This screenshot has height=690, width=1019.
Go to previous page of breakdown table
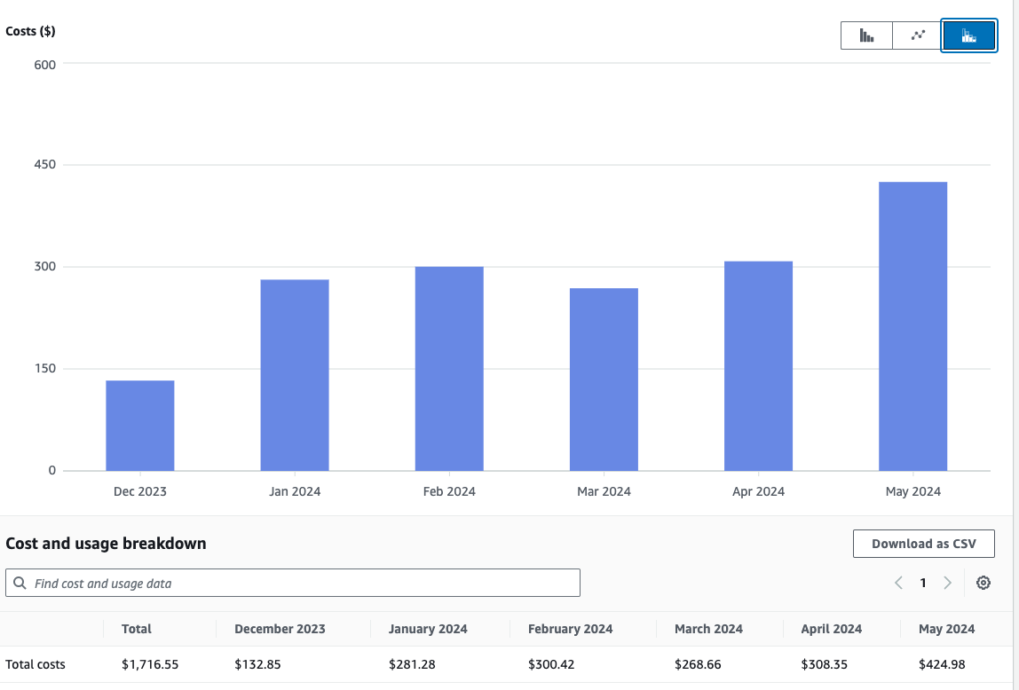[898, 583]
